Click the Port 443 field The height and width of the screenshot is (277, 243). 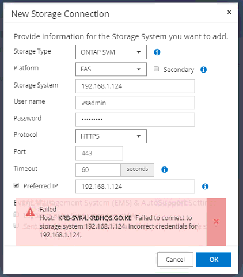tap(99, 153)
